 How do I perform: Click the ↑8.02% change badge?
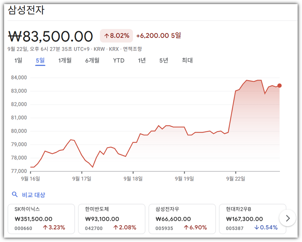(116, 36)
